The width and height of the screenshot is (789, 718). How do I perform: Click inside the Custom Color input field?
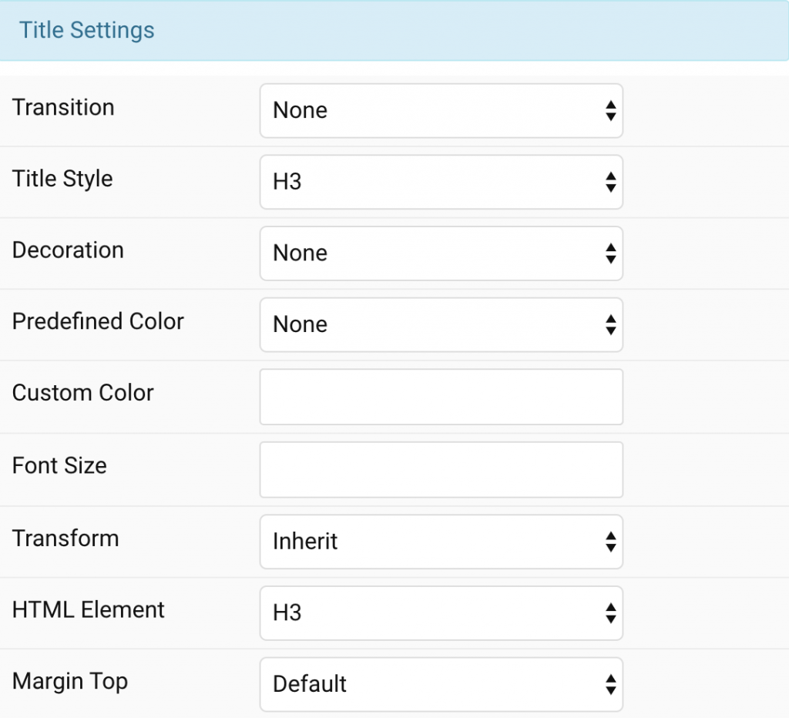[442, 397]
